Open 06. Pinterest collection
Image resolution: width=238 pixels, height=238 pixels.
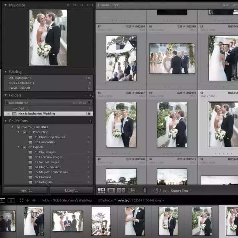pos(43,177)
